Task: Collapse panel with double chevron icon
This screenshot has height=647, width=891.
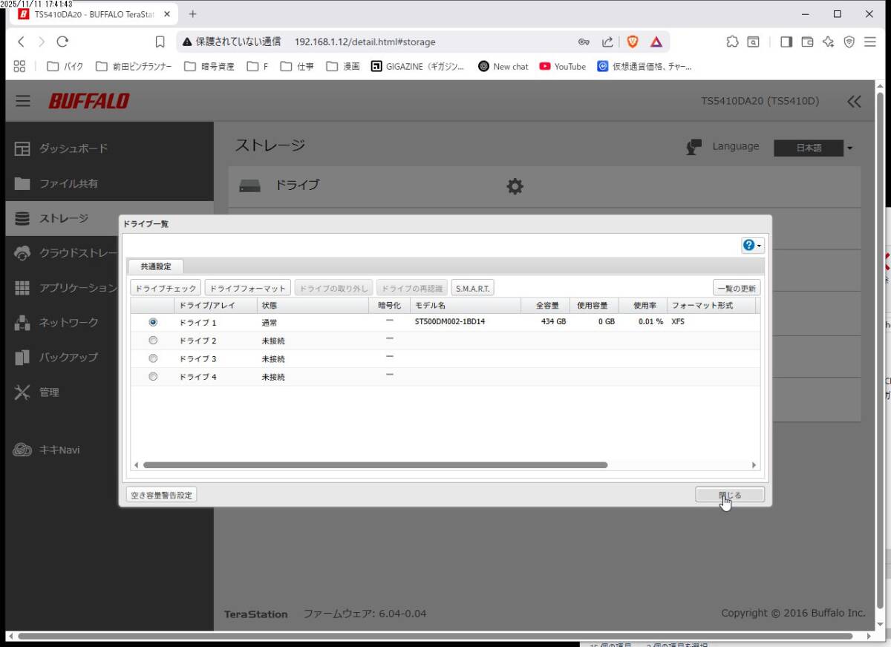Action: 854,102
